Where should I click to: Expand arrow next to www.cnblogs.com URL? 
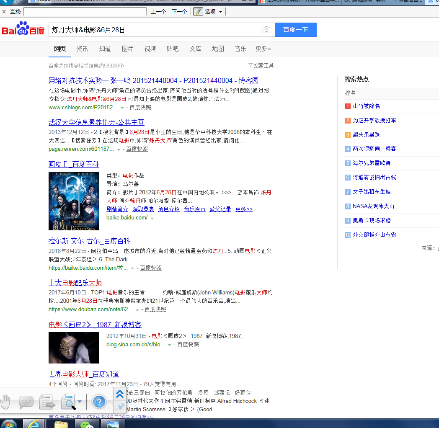pyautogui.click(x=122, y=108)
